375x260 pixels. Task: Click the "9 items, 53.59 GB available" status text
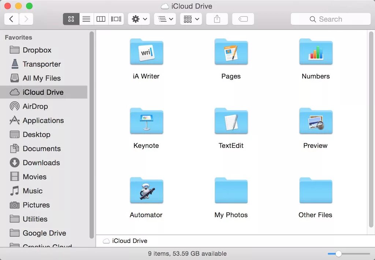pos(187,253)
